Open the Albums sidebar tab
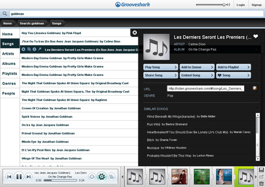 point(10,63)
